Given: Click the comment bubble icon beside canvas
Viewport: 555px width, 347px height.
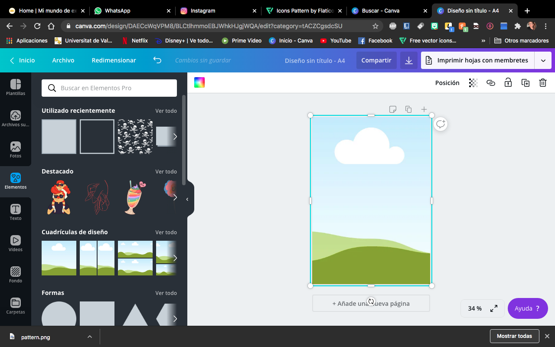Looking at the screenshot, I should coord(441,124).
